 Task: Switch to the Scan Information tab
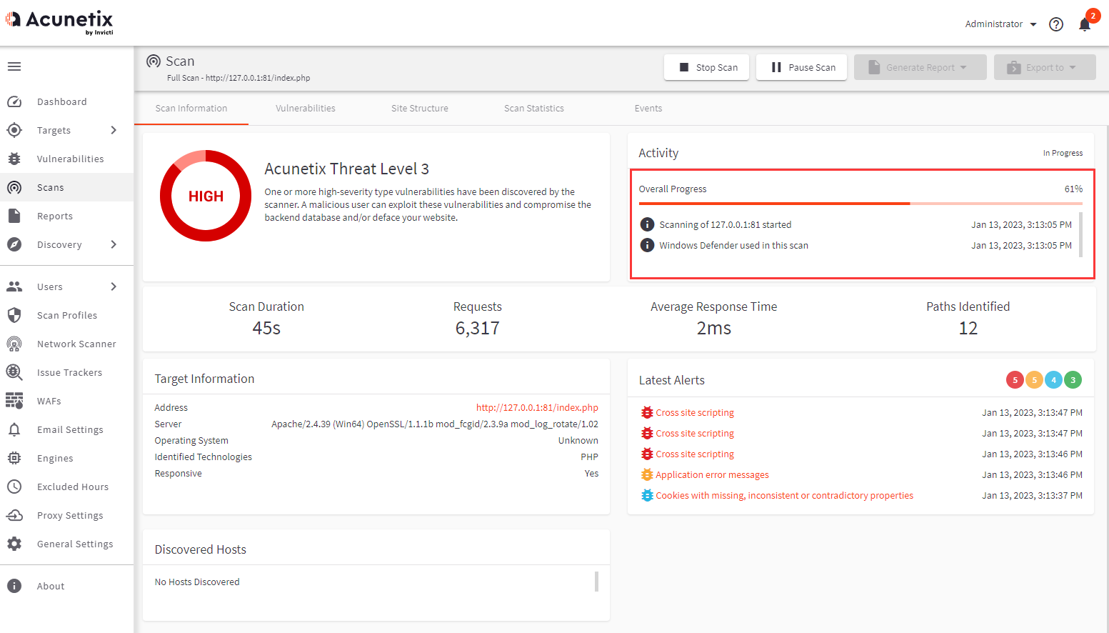pos(191,109)
